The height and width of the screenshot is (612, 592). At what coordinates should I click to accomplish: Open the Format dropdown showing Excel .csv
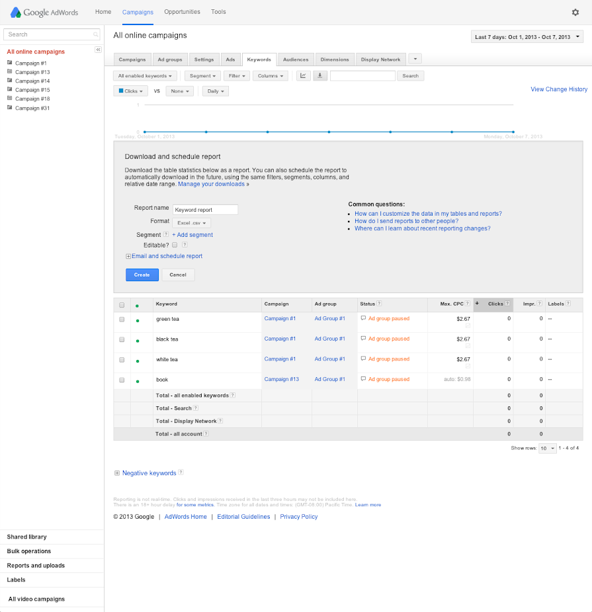[191, 223]
